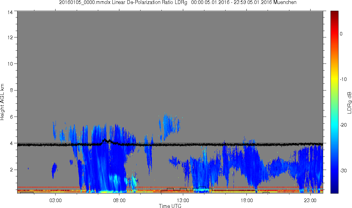Click the height tick label 2
Screen dimensions: 352x208
click(x=11, y=170)
